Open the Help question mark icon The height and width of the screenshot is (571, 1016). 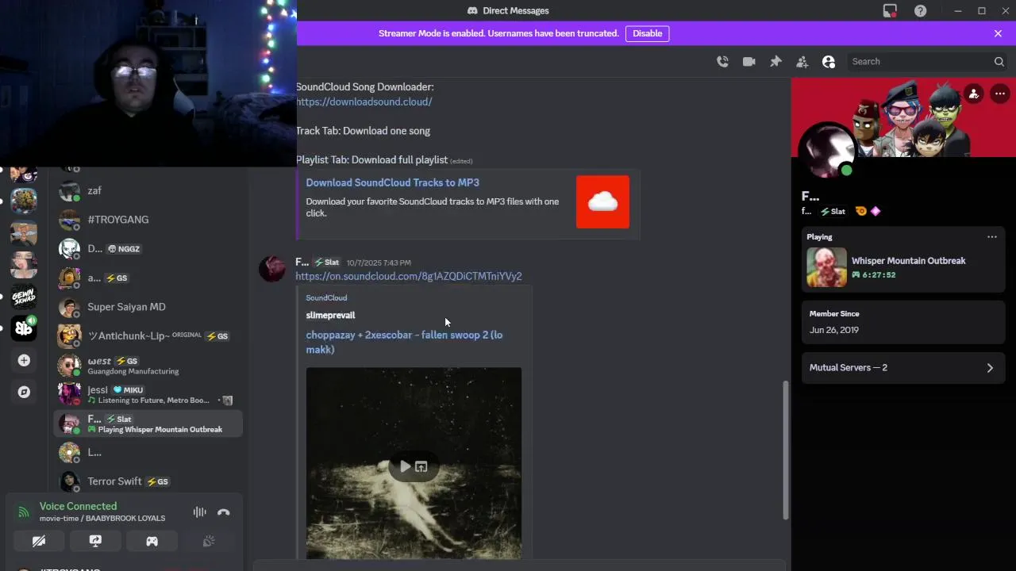pyautogui.click(x=920, y=11)
